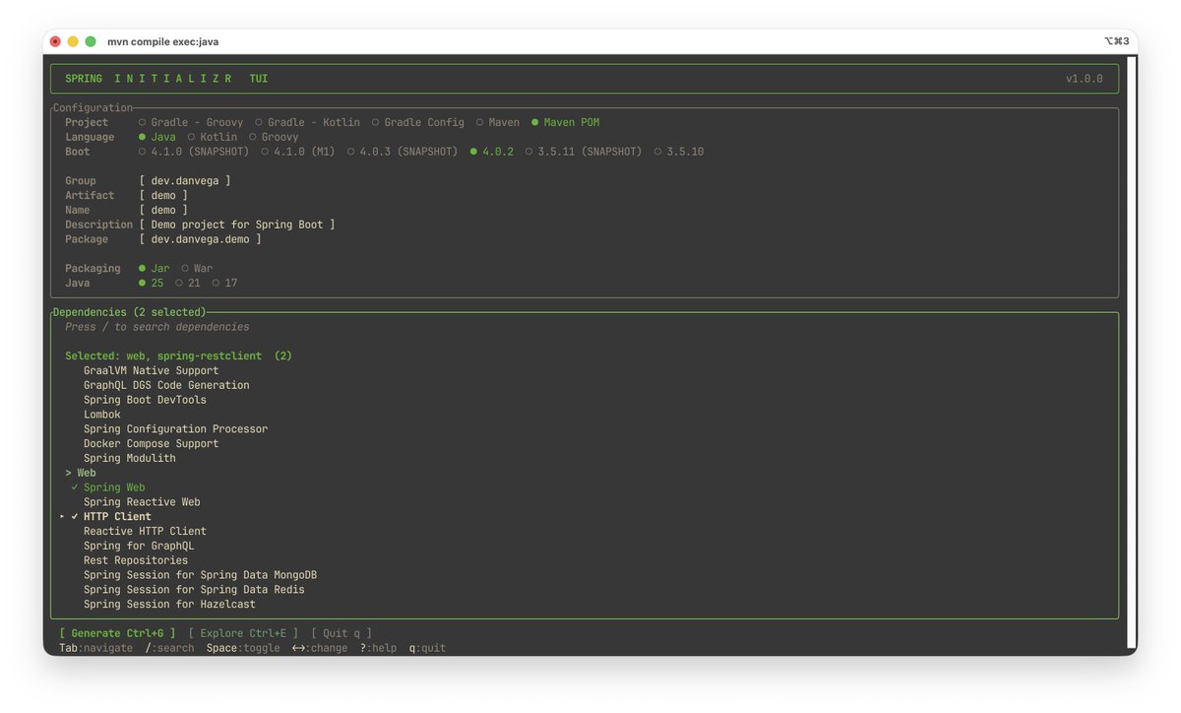Toggle Docker Compose Support dependency
The width and height of the screenshot is (1181, 713).
click(x=152, y=443)
